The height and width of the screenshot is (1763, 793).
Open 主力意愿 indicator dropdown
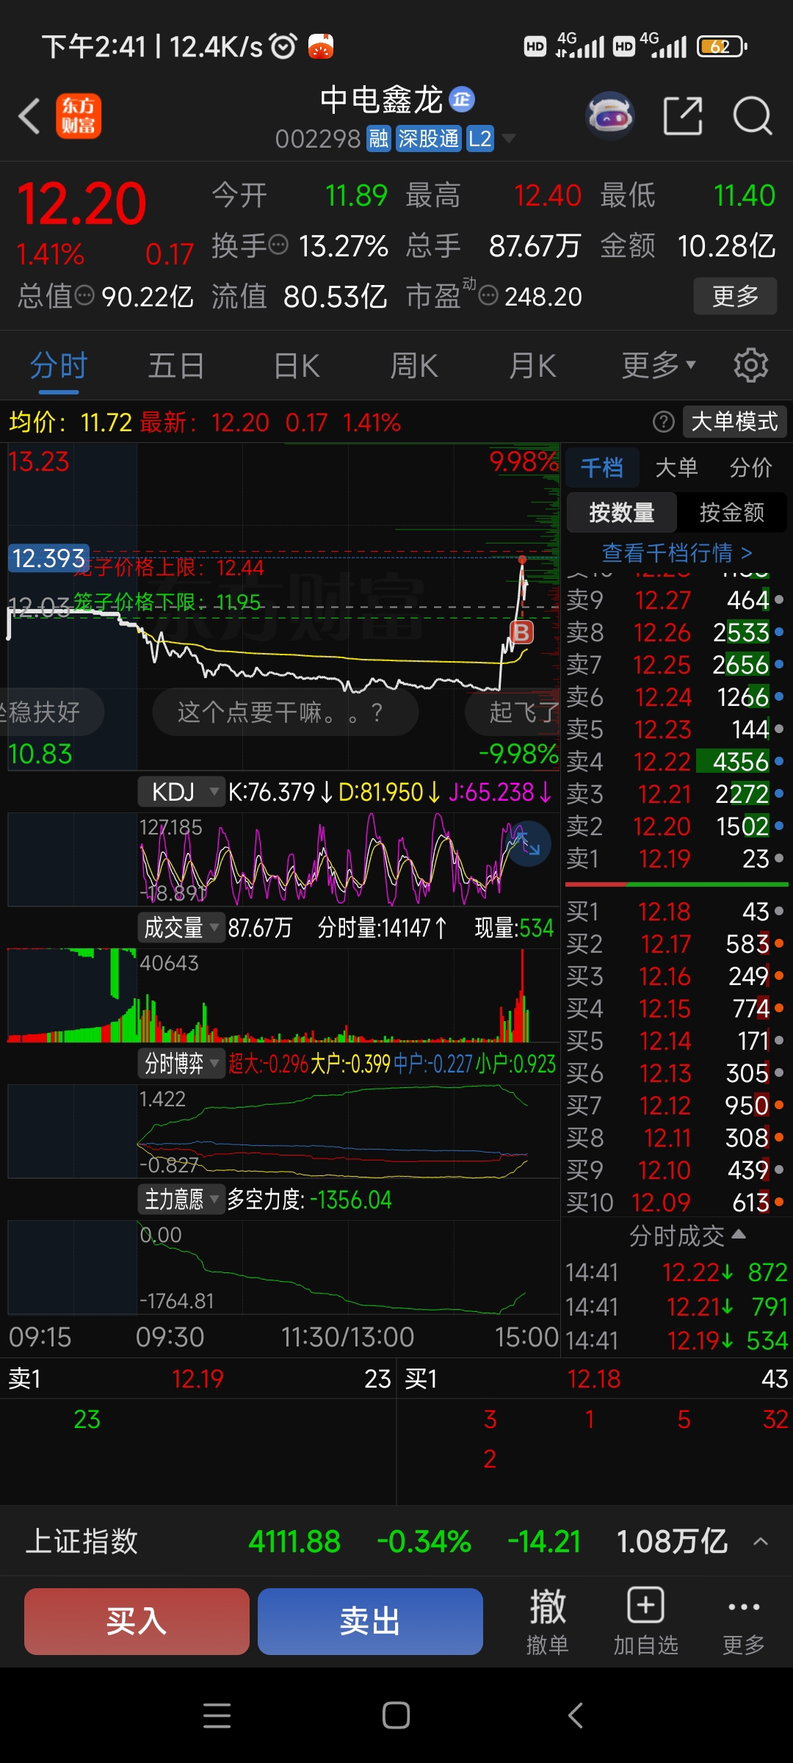click(181, 1200)
